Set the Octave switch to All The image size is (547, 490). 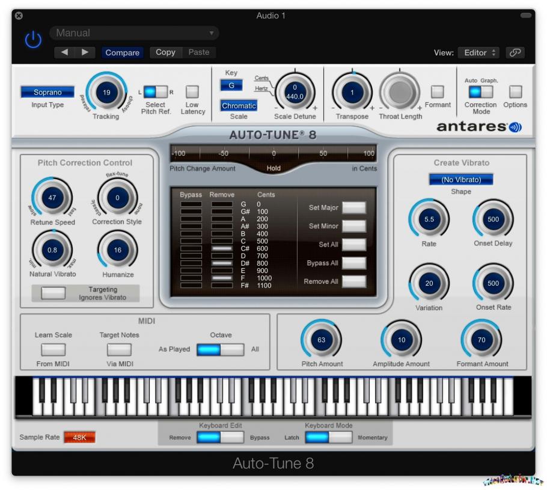tap(231, 349)
